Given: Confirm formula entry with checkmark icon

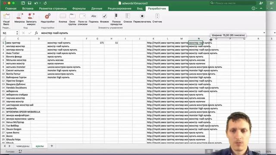Looking at the screenshot, I should [x=30, y=33].
